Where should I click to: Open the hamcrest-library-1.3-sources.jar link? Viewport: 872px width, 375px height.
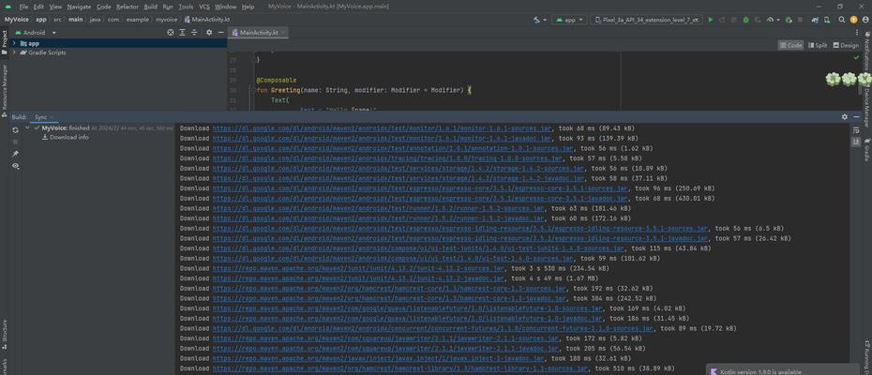pos(400,368)
